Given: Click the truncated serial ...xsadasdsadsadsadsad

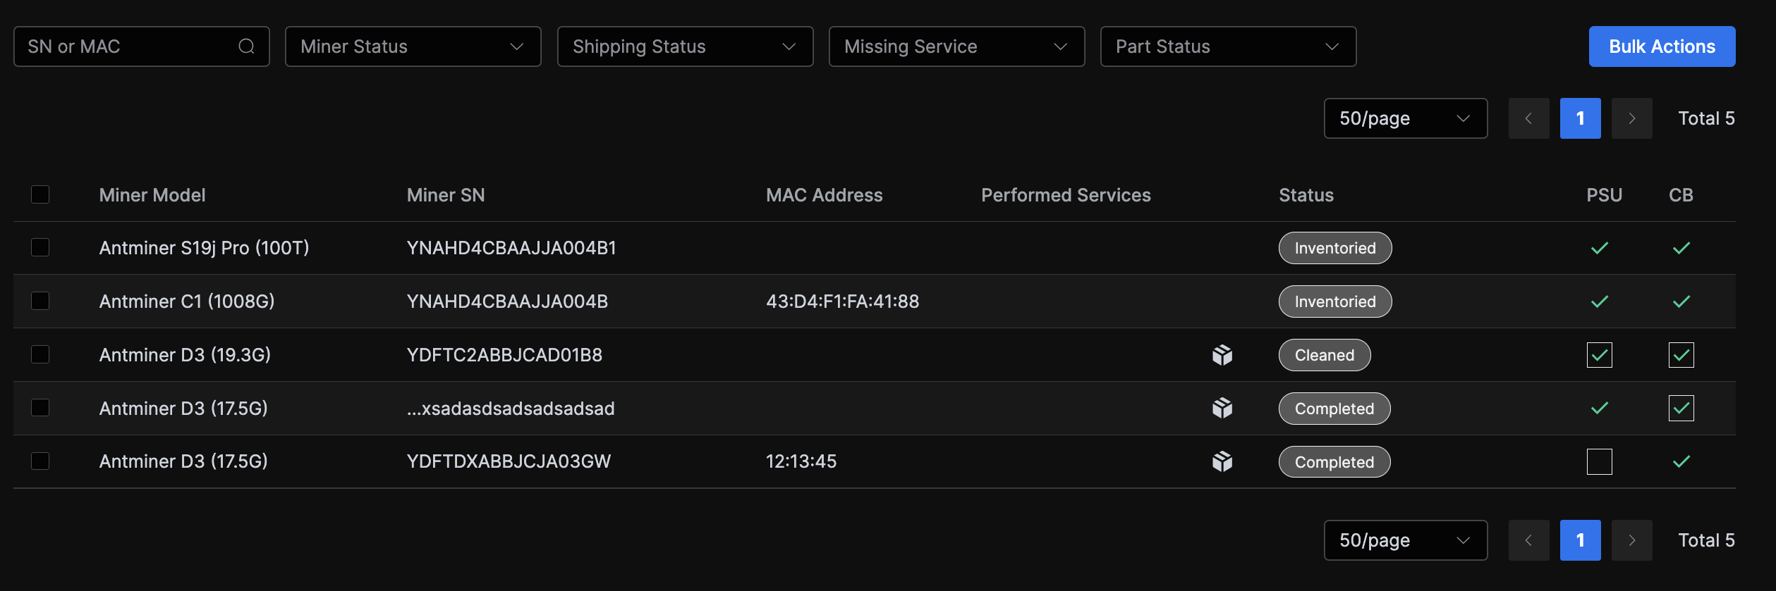Looking at the screenshot, I should (x=511, y=409).
